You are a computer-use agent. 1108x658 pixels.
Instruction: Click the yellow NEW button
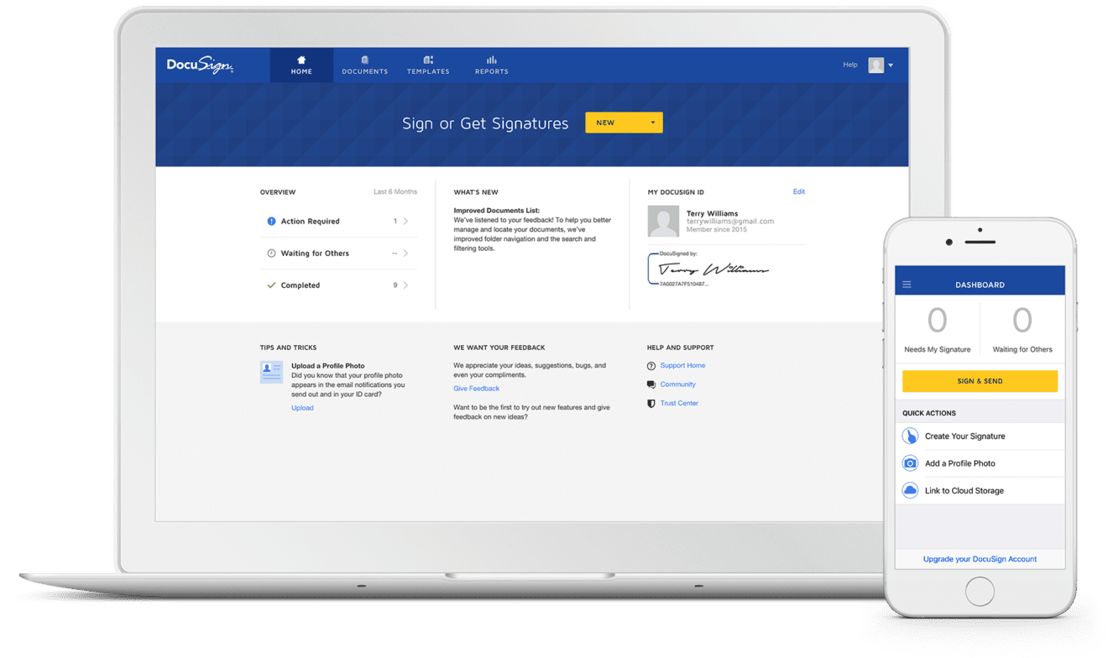(x=624, y=123)
